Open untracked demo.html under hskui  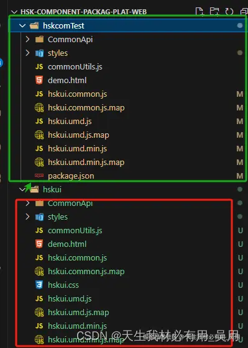click(67, 244)
